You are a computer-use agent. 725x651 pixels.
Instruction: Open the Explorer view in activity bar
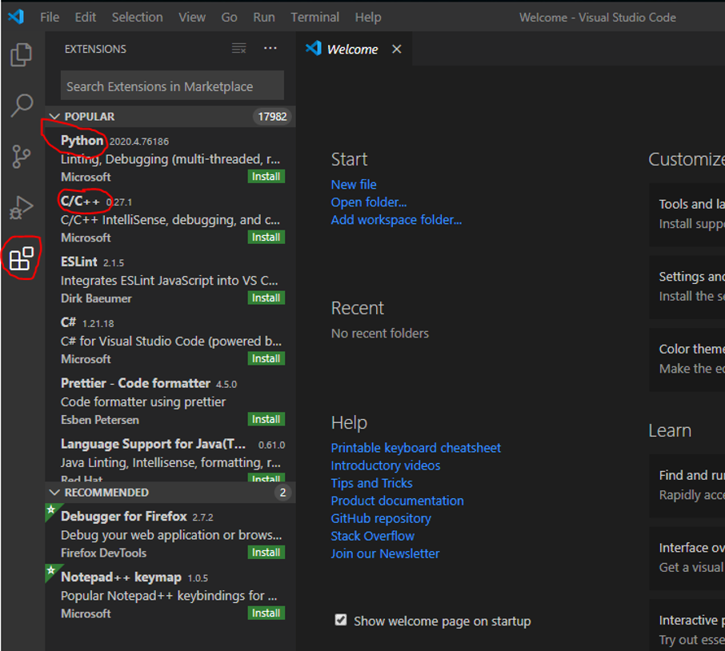22,54
